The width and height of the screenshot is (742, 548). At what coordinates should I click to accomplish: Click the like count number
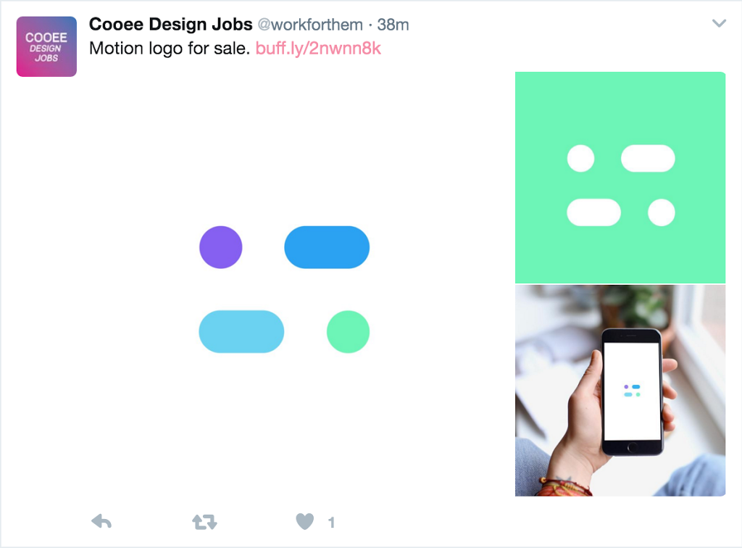[x=331, y=522]
